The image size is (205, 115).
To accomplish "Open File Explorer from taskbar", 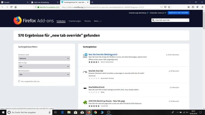I will pyautogui.click(x=69, y=112).
